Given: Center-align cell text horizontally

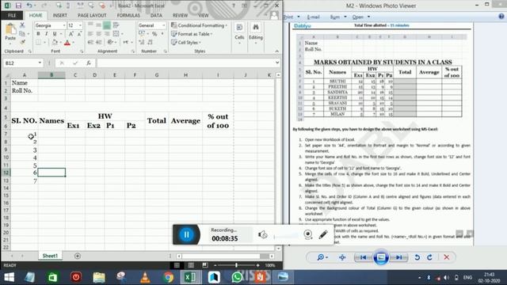Looking at the screenshot, I should (98, 33).
